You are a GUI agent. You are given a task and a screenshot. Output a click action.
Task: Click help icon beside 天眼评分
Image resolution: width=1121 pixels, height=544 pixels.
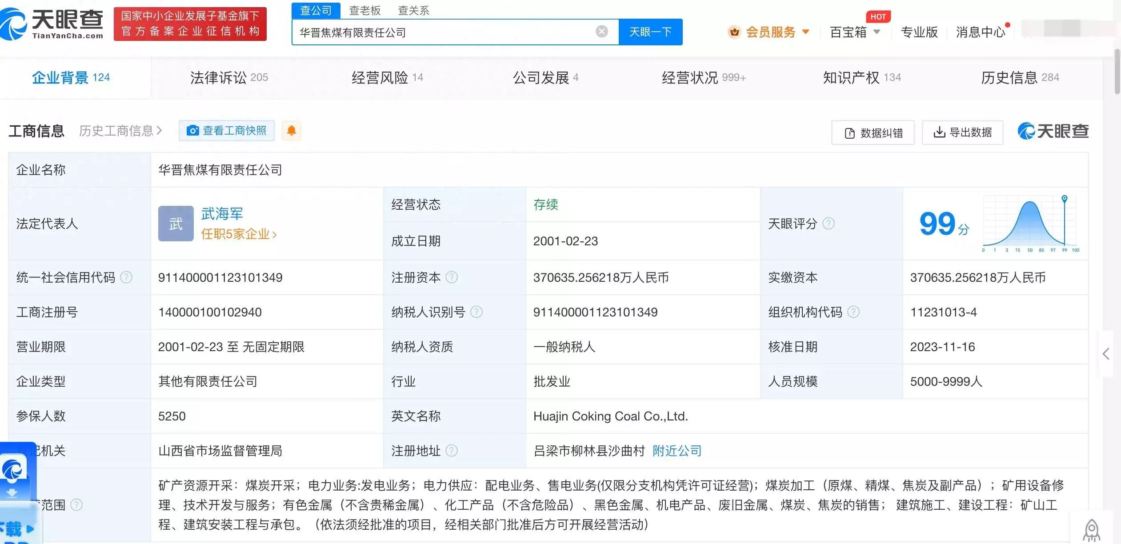click(x=829, y=224)
